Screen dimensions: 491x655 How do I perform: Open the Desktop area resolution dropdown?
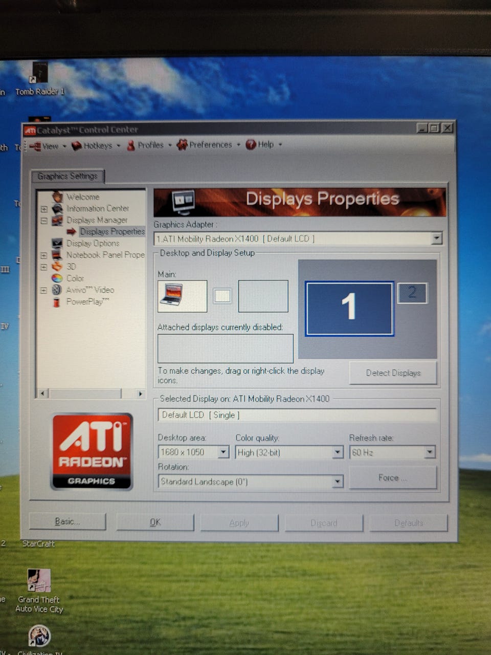point(224,452)
